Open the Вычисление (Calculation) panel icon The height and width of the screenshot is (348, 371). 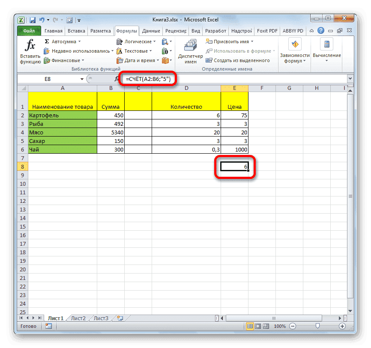[x=326, y=45]
